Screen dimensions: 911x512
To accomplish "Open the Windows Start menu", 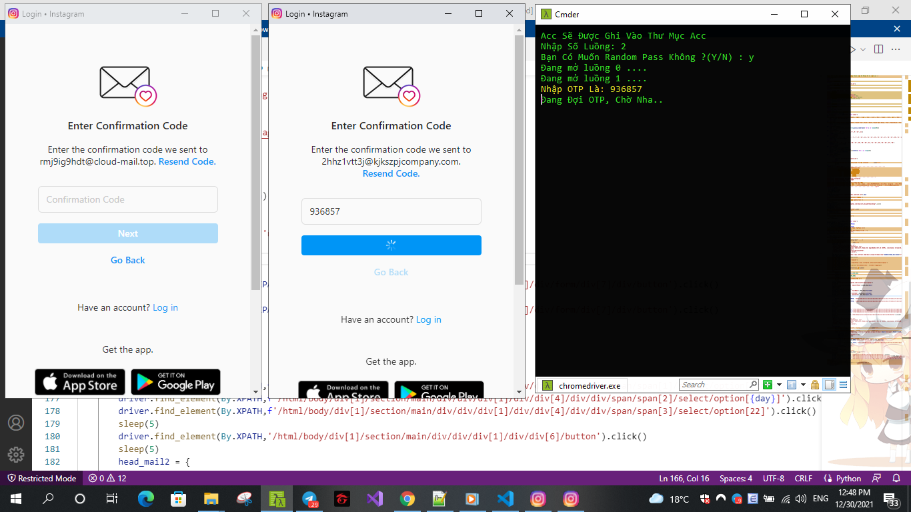I will (x=16, y=498).
